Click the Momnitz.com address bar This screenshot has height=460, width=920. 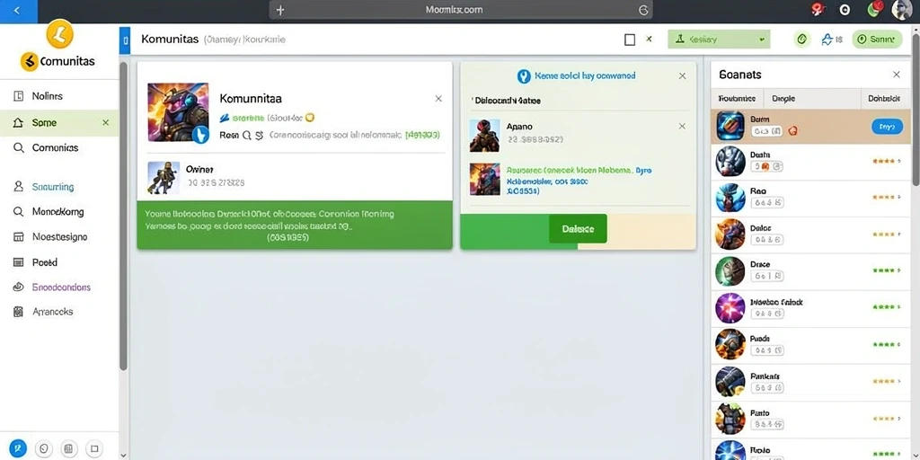(x=461, y=10)
